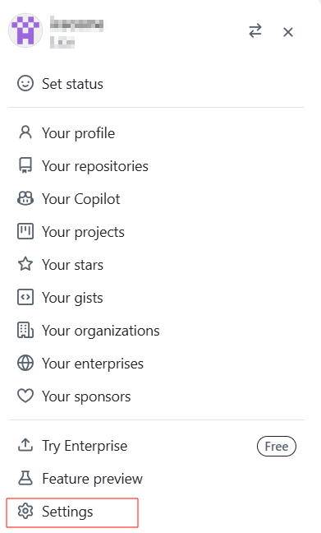This screenshot has height=533, width=321.
Task: Click the enterprises globe icon
Action: coord(25,363)
